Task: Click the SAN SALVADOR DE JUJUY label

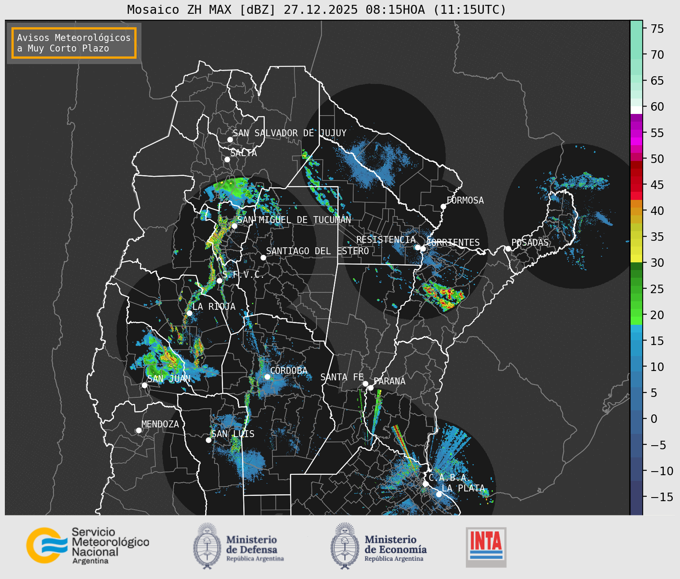Action: tap(290, 133)
